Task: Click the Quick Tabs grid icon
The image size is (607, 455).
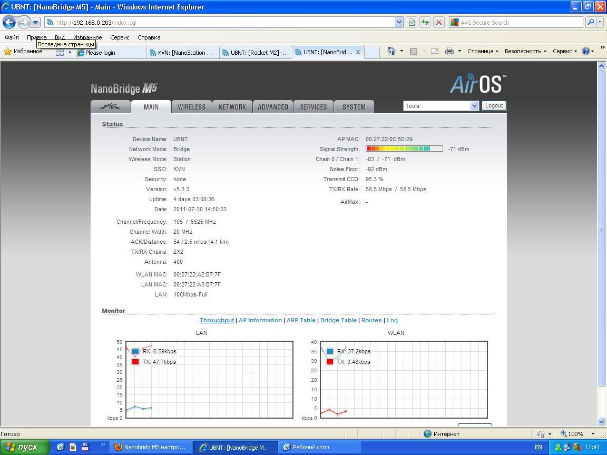Action: point(60,52)
